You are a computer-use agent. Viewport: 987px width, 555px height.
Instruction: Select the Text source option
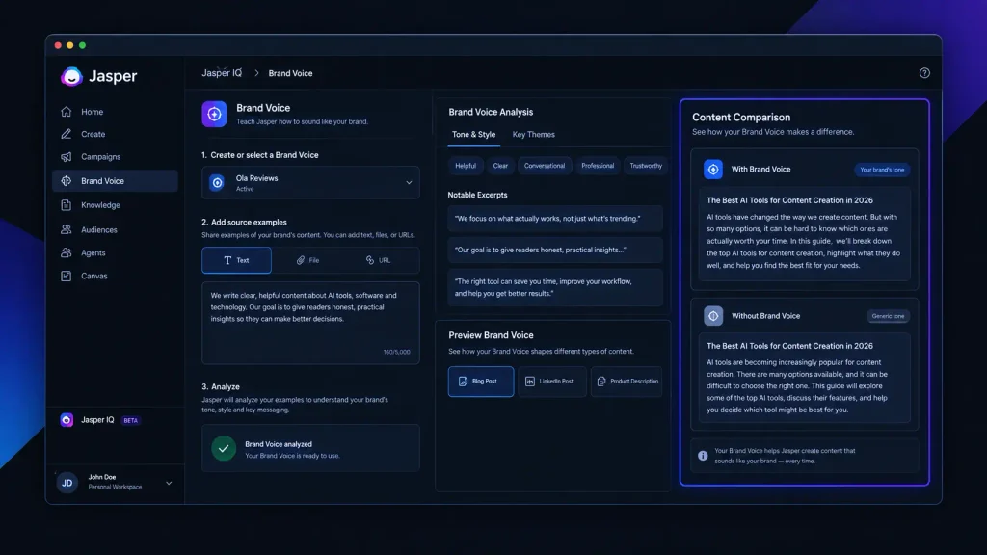coord(237,260)
